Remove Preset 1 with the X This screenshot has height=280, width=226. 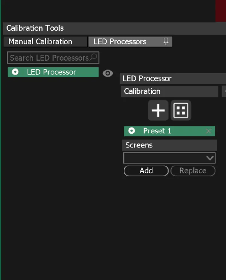pyautogui.click(x=208, y=131)
